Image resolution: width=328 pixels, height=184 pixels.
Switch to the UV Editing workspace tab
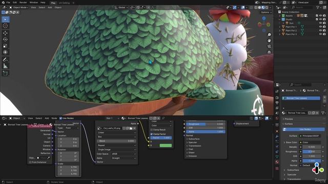coord(64,3)
